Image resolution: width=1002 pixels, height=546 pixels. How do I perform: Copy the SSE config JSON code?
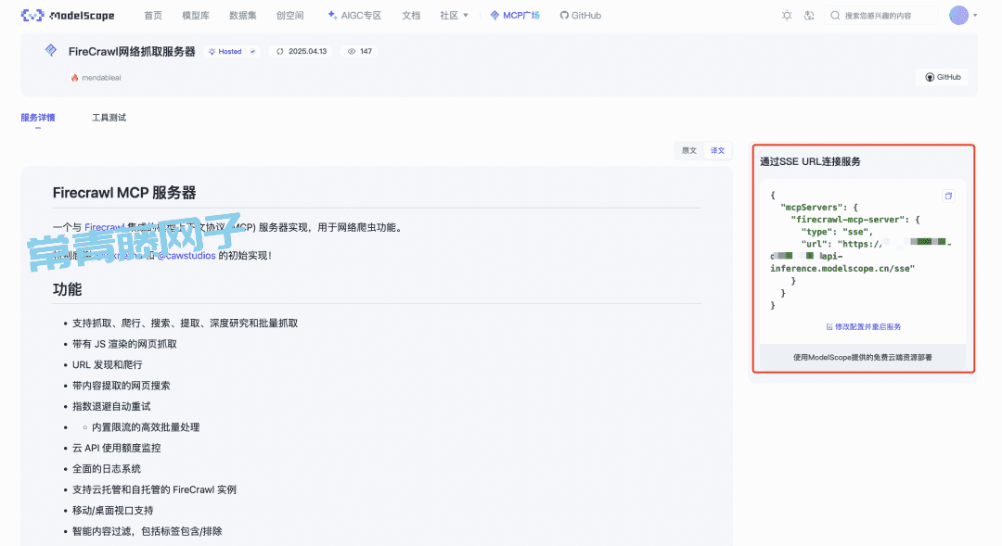948,196
